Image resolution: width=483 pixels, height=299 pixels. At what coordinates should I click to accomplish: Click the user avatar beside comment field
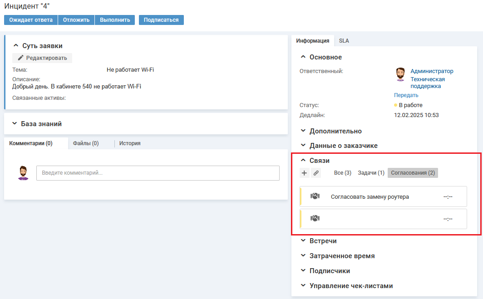coord(23,173)
